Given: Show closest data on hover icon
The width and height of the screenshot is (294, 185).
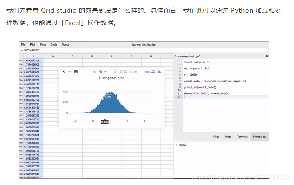Looking at the screenshot, I should [147, 71].
